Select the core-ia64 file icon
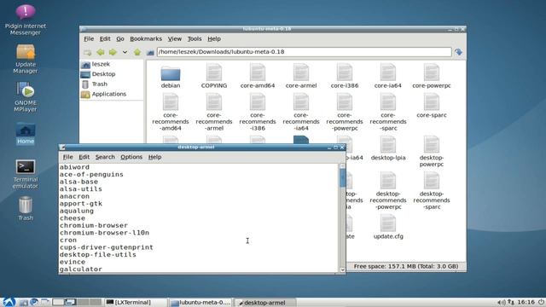546x307 pixels. tap(388, 72)
